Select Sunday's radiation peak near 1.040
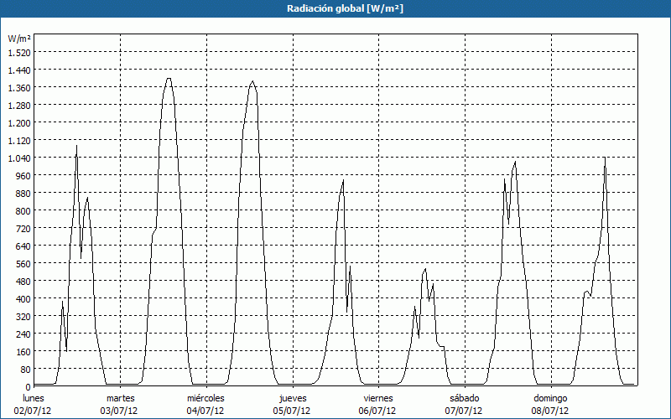Screen dimensions: 671x419 (x=605, y=158)
